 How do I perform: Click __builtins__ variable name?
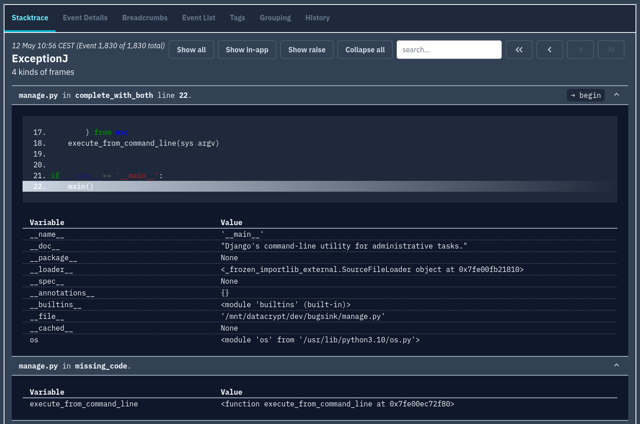coord(55,304)
